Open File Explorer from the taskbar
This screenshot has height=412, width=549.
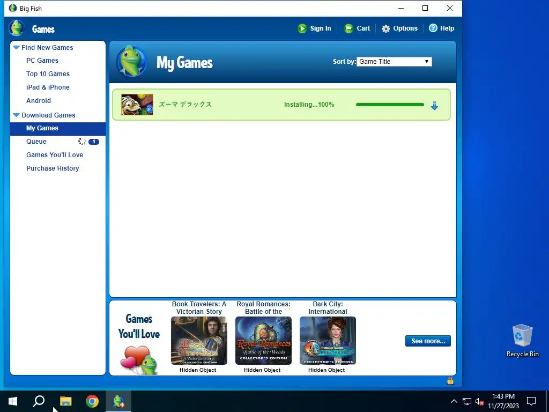(x=65, y=401)
